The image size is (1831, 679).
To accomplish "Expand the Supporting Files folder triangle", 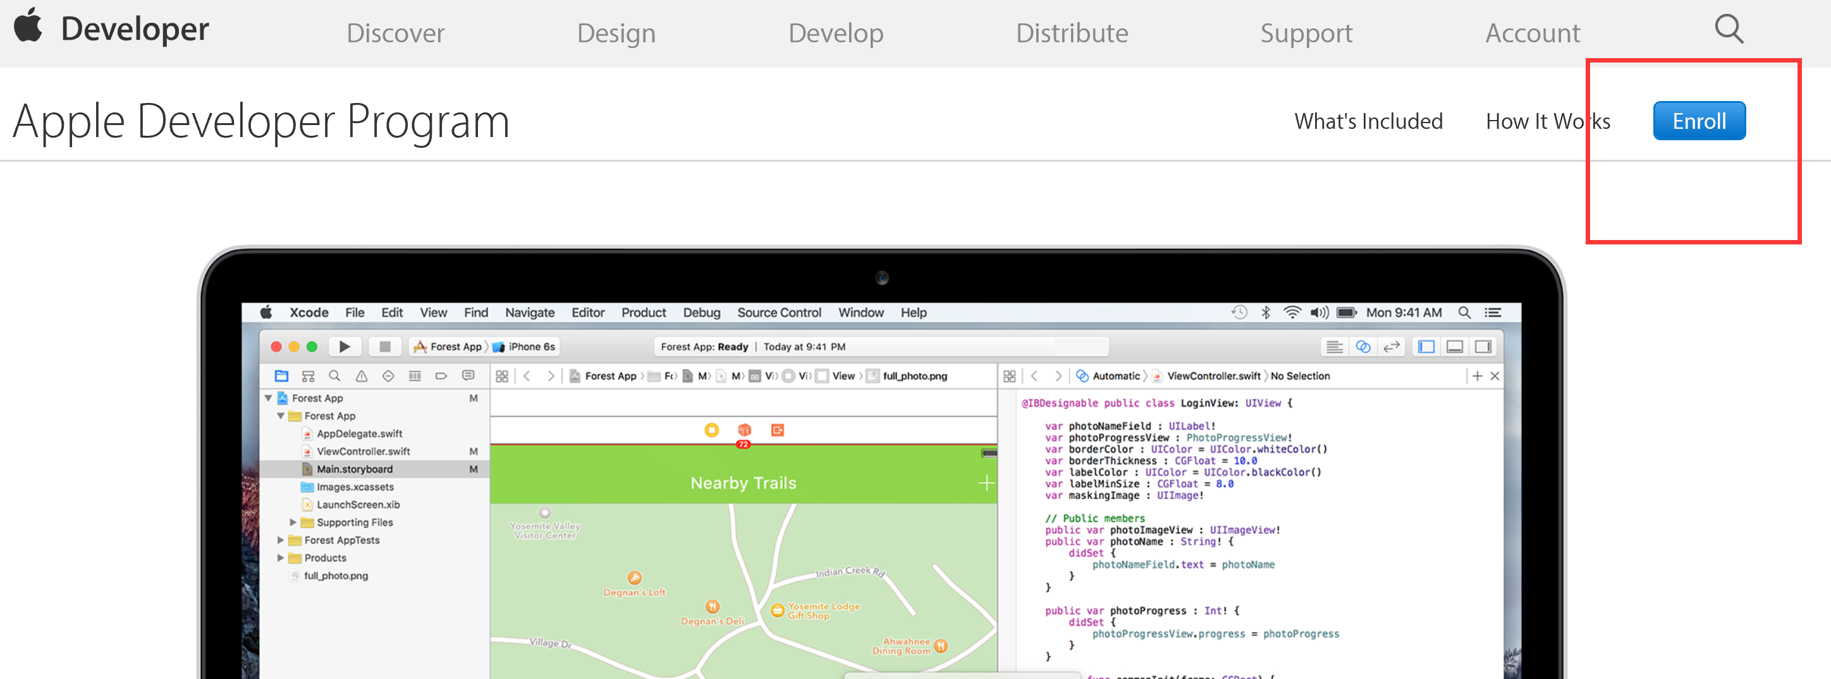I will pos(293,522).
